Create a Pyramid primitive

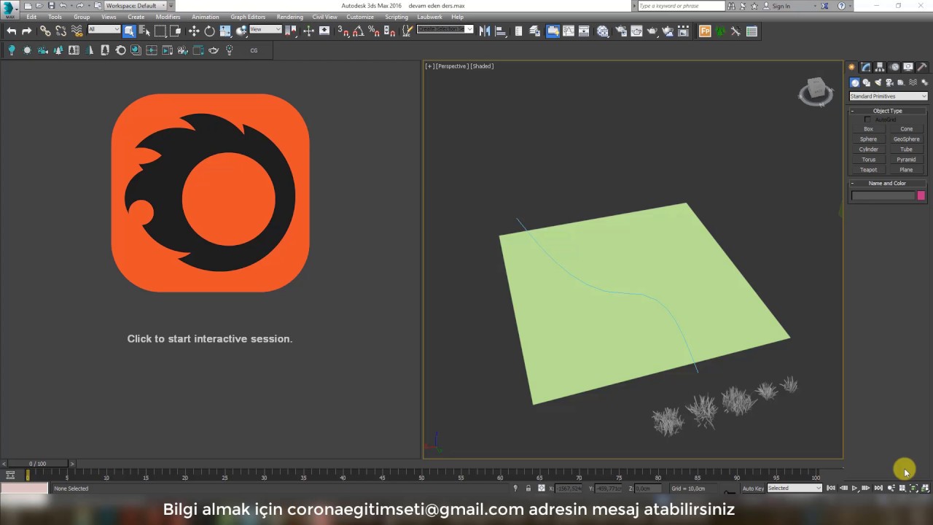point(906,160)
